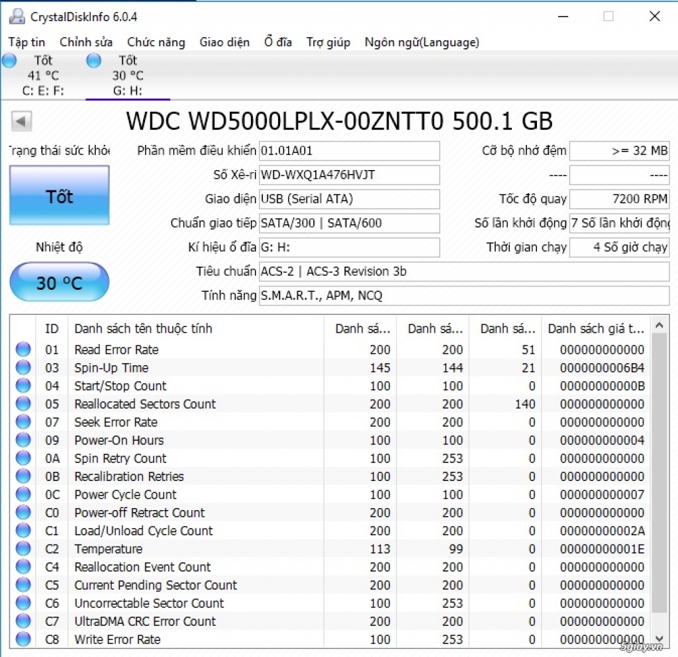Open the Giao diện menu
Image resolution: width=678 pixels, height=657 pixels.
[224, 42]
